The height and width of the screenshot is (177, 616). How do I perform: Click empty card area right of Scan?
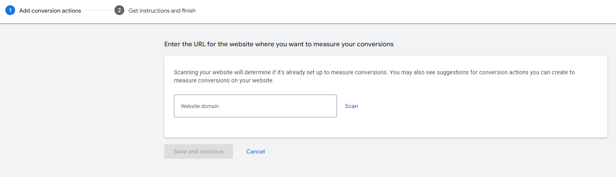[481, 106]
